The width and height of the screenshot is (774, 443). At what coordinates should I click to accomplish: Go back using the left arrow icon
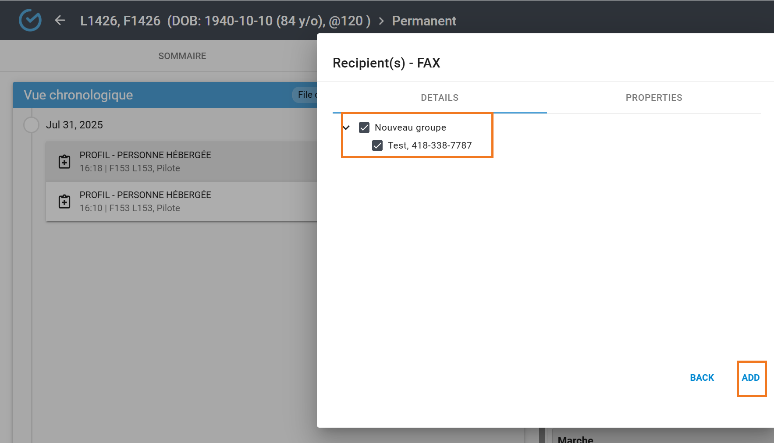[x=60, y=20]
